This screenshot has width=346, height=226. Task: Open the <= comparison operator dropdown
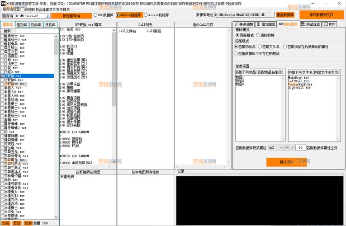pos(289,147)
